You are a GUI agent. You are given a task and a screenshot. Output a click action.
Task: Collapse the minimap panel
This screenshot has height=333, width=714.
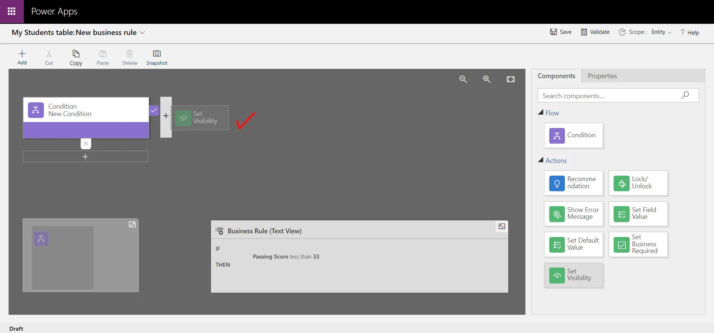coord(132,224)
